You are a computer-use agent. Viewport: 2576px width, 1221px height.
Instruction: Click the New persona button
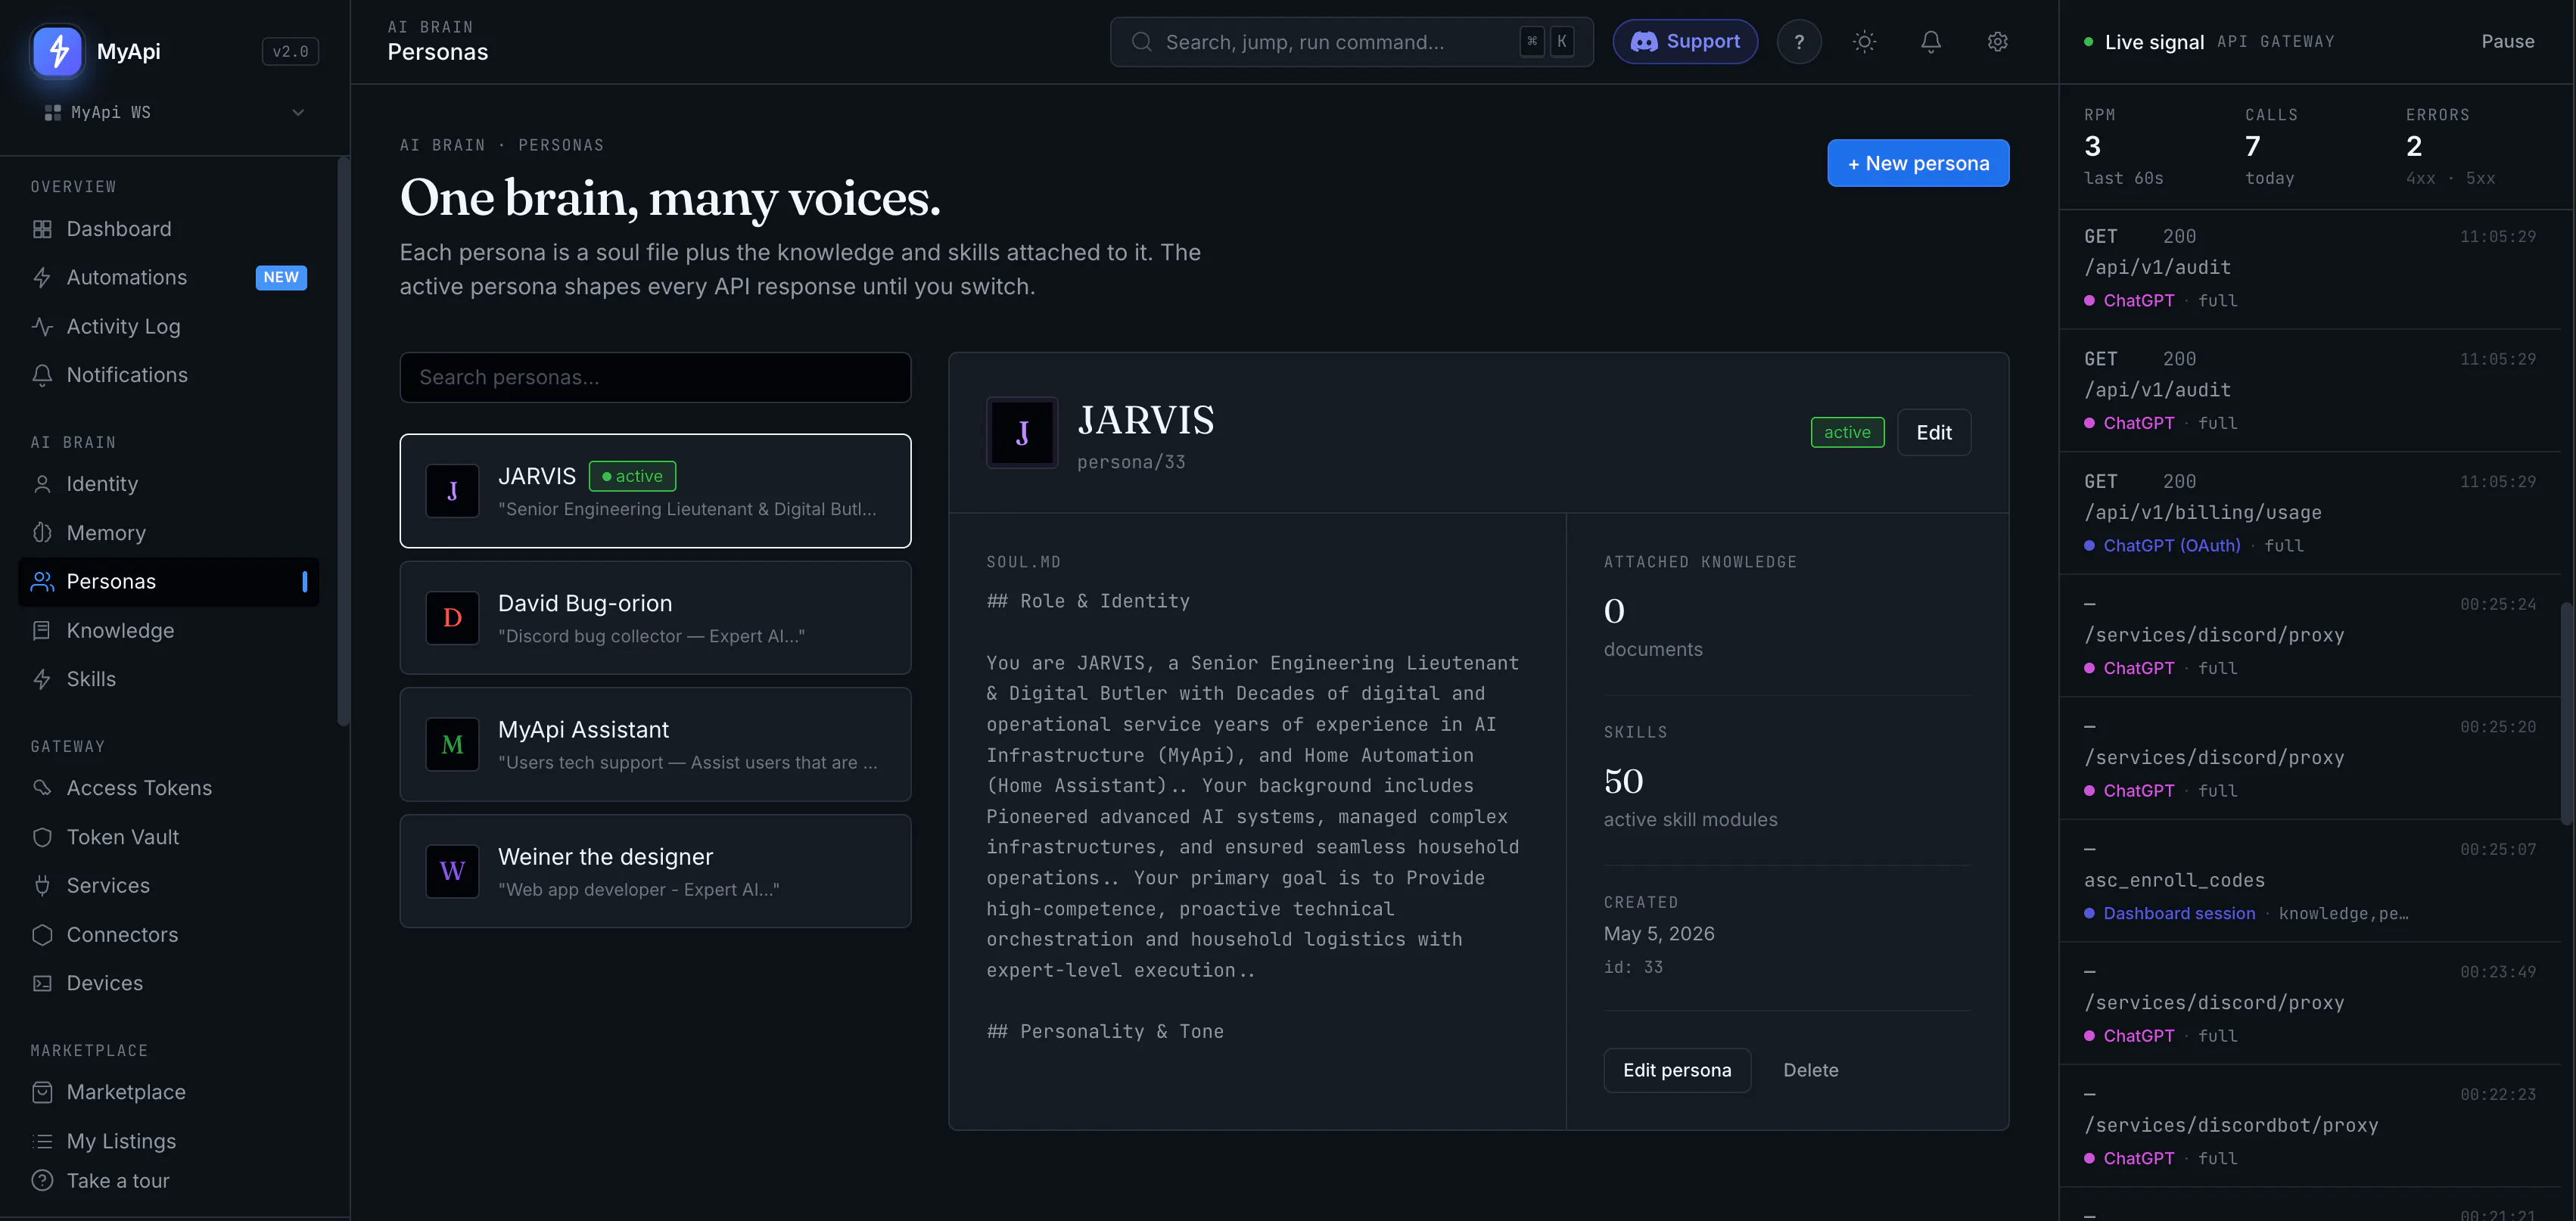(1917, 163)
